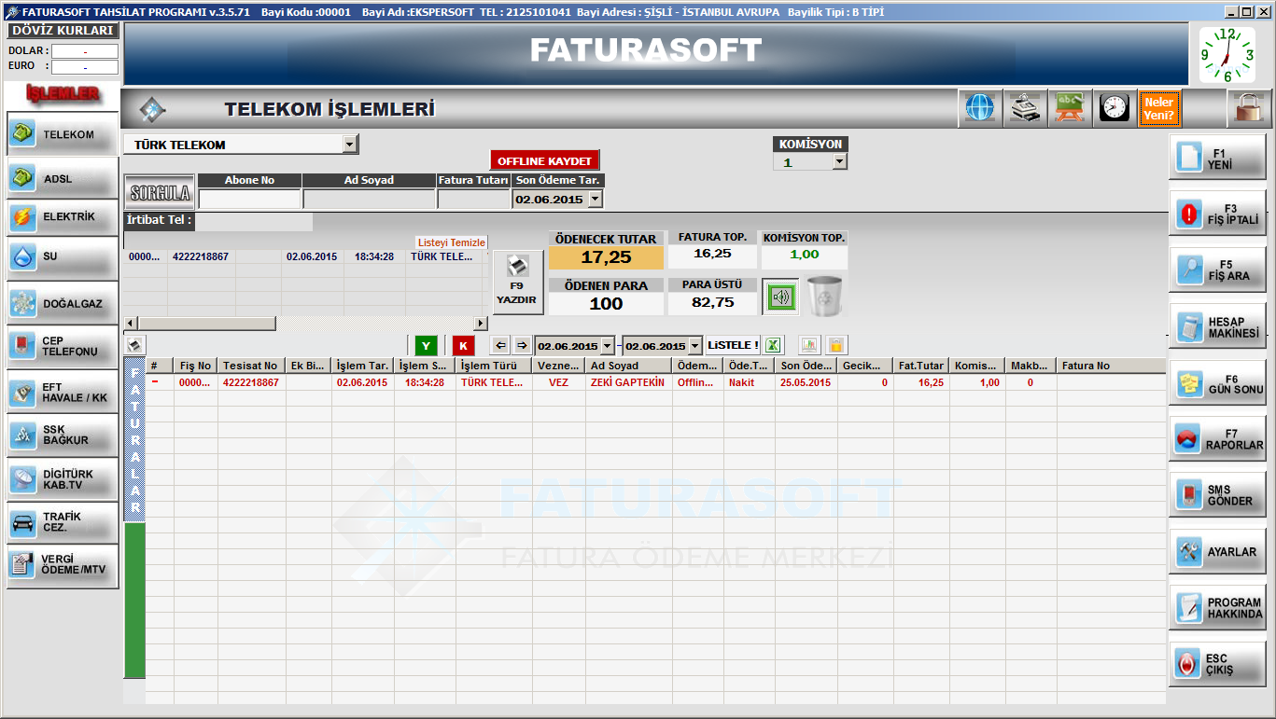Click F6 GÜN SONU button
The width and height of the screenshot is (1276, 719).
(1218, 383)
